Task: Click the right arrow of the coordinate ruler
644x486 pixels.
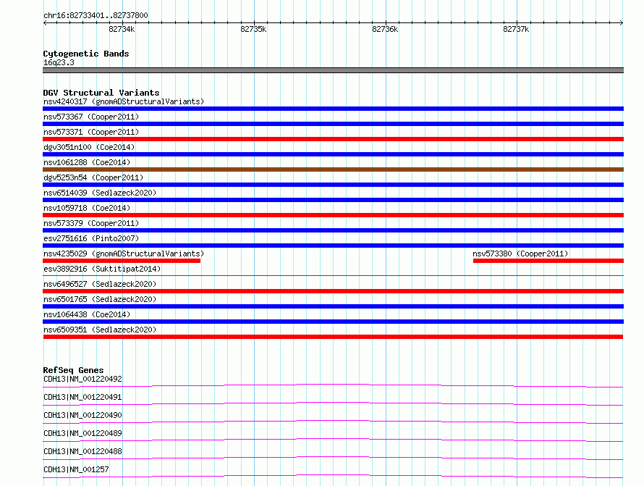Action: 622,22
